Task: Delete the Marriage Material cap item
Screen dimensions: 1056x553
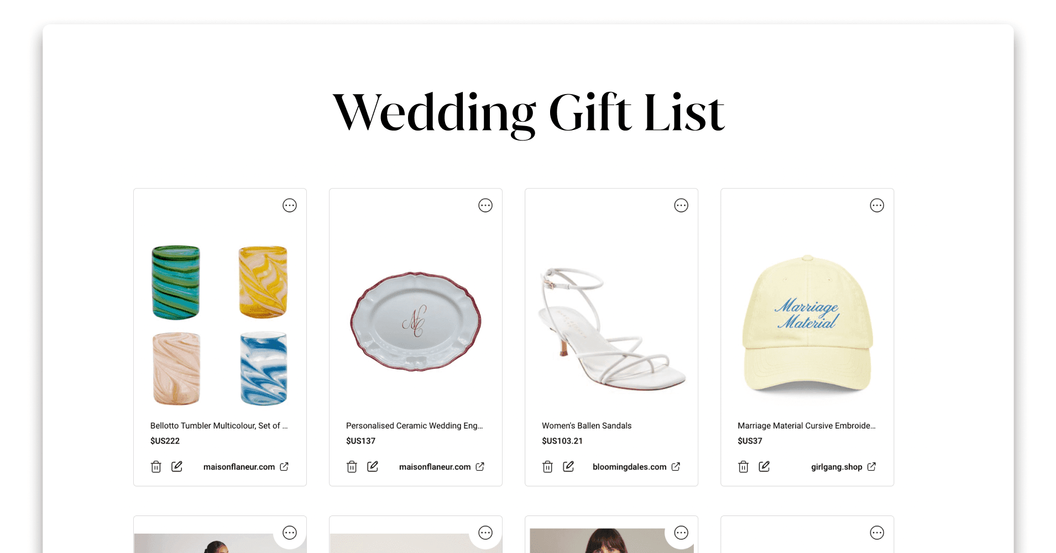Action: (x=743, y=467)
